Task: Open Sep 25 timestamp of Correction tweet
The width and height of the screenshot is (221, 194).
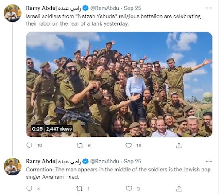Action: coord(132,161)
